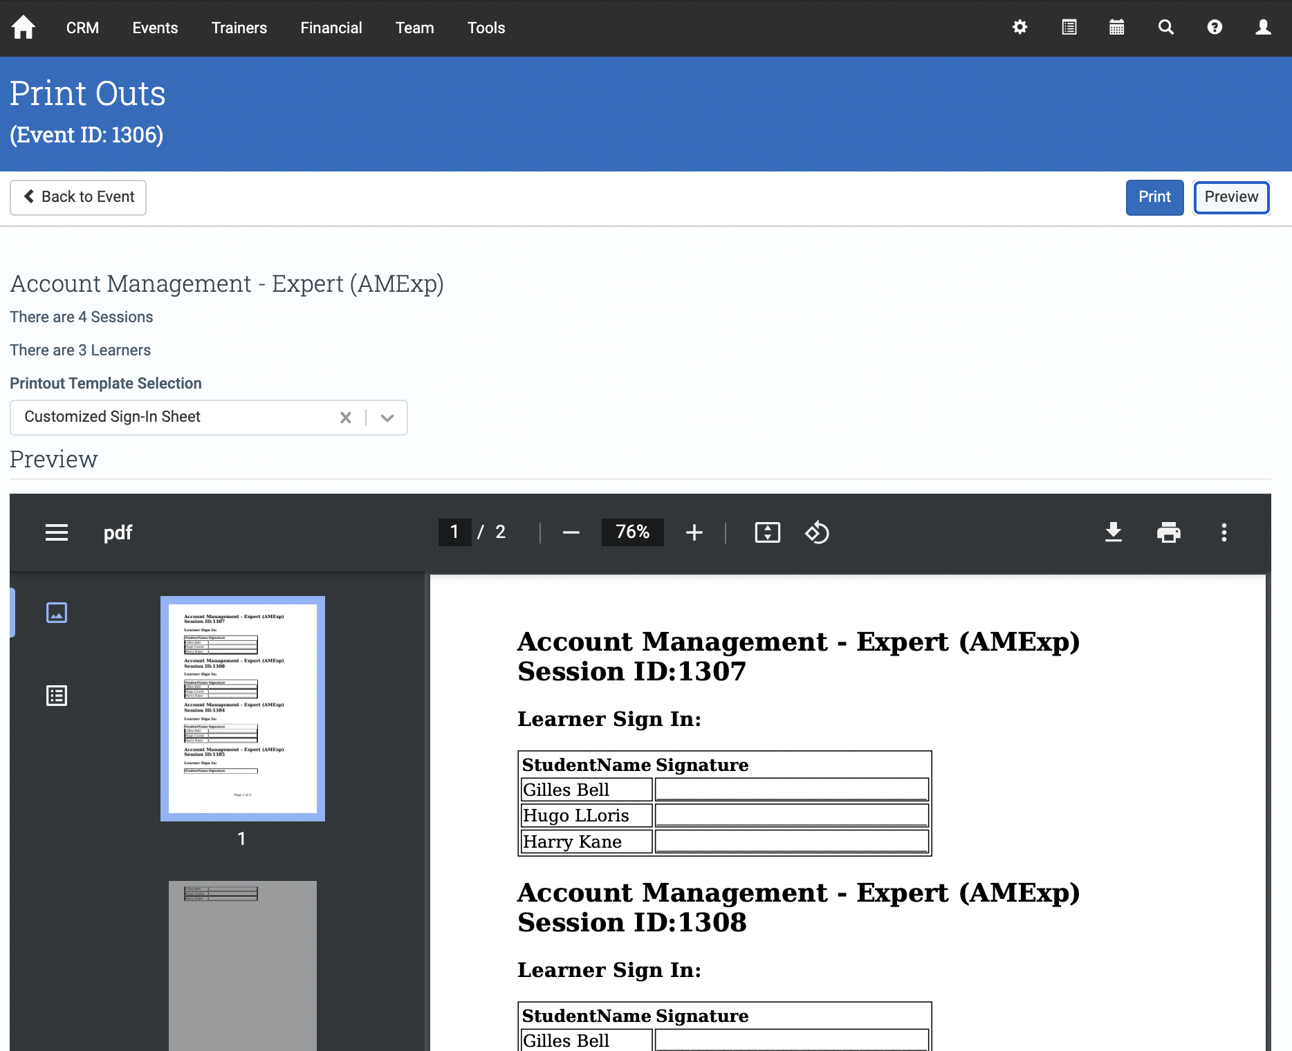Download the PDF file
This screenshot has height=1051, width=1292.
point(1114,532)
